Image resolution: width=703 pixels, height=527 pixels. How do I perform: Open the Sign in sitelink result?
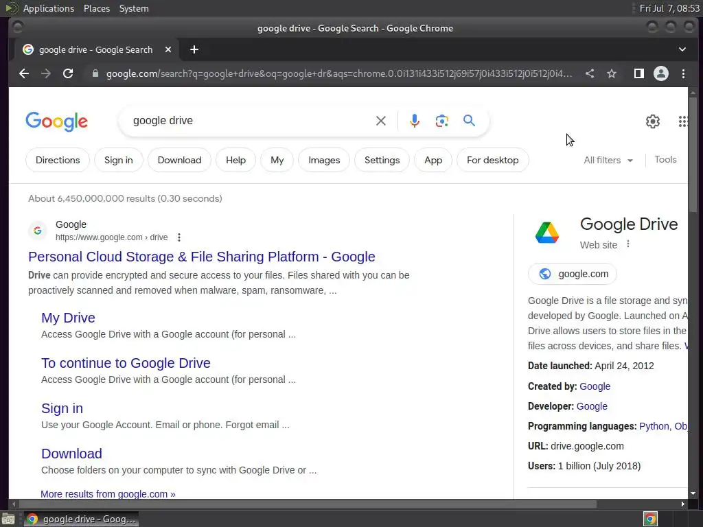[62, 408]
